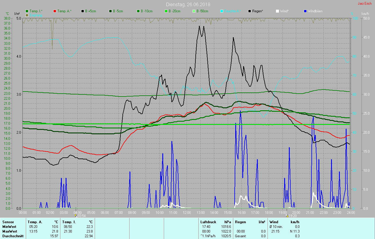Click the white Wind legend square

(x=277, y=11)
